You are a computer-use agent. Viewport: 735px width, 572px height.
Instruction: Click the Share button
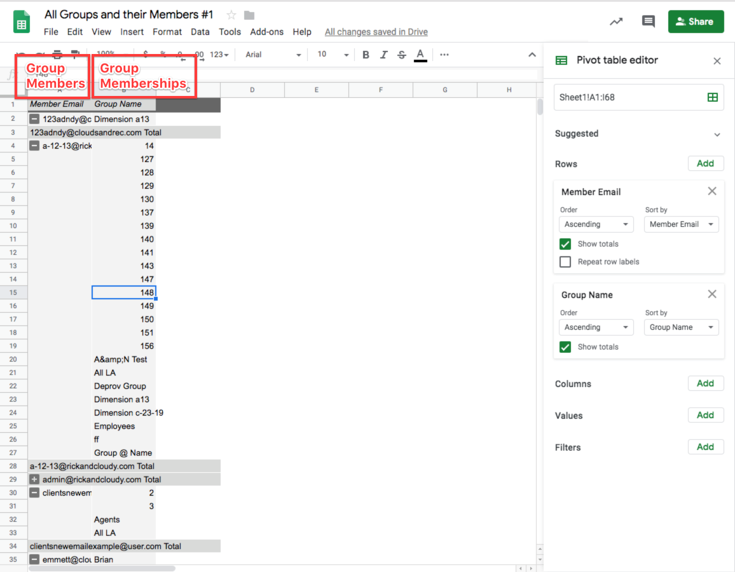(696, 21)
